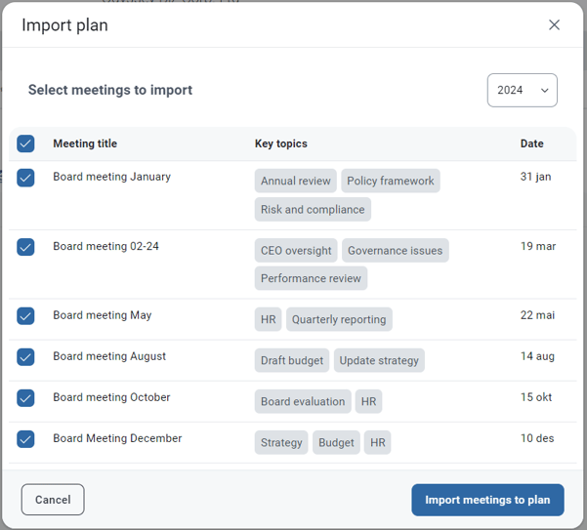Screen dimensions: 587x530
Task: Click the Annual review topic tag
Action: 295,181
